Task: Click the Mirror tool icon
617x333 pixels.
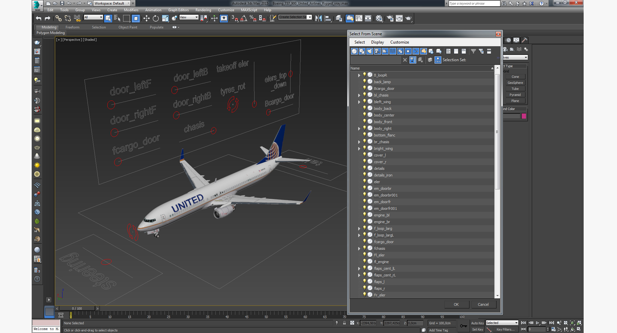Action: pos(319,18)
